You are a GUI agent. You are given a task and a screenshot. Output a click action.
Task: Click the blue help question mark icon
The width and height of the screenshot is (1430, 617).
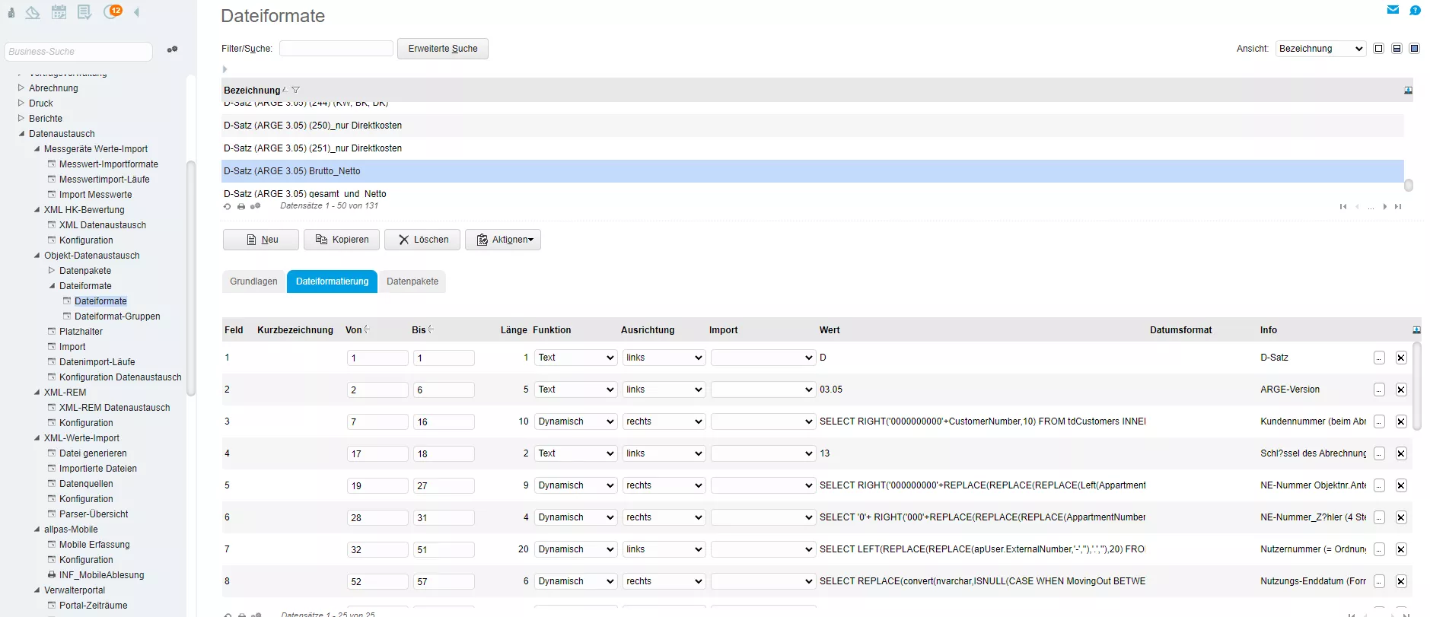[1415, 10]
